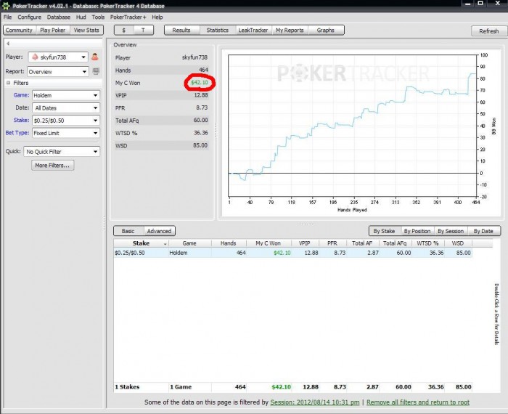Open the Player dropdown showing skyfun738
The image size is (508, 414).
pos(58,57)
